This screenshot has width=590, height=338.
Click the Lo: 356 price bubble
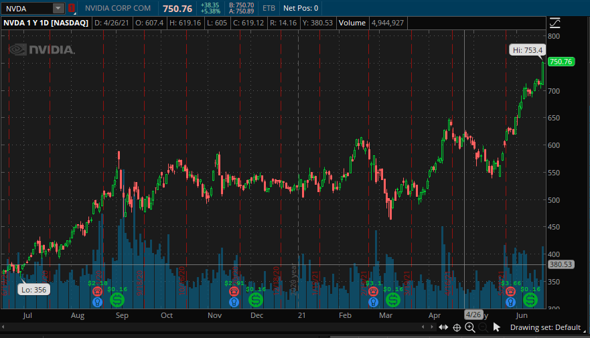tap(33, 290)
